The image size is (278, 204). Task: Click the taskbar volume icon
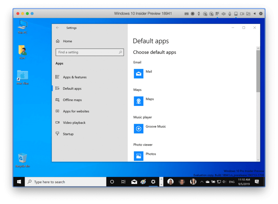point(225,182)
